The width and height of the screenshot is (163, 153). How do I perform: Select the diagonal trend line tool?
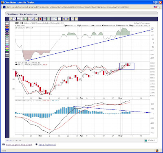pos(15,19)
